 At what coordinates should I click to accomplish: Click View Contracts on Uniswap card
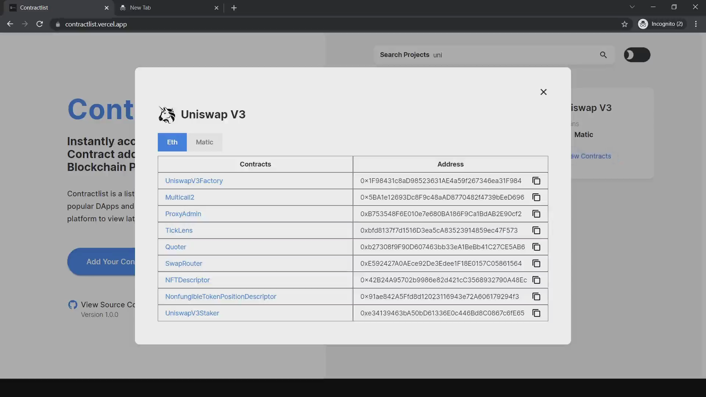(x=591, y=156)
